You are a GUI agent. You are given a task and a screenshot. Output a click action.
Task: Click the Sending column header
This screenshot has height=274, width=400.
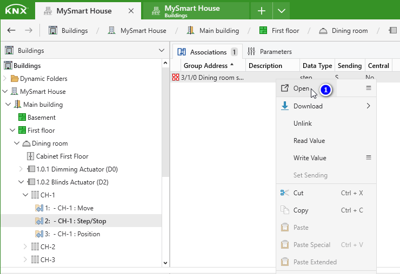[x=350, y=66]
